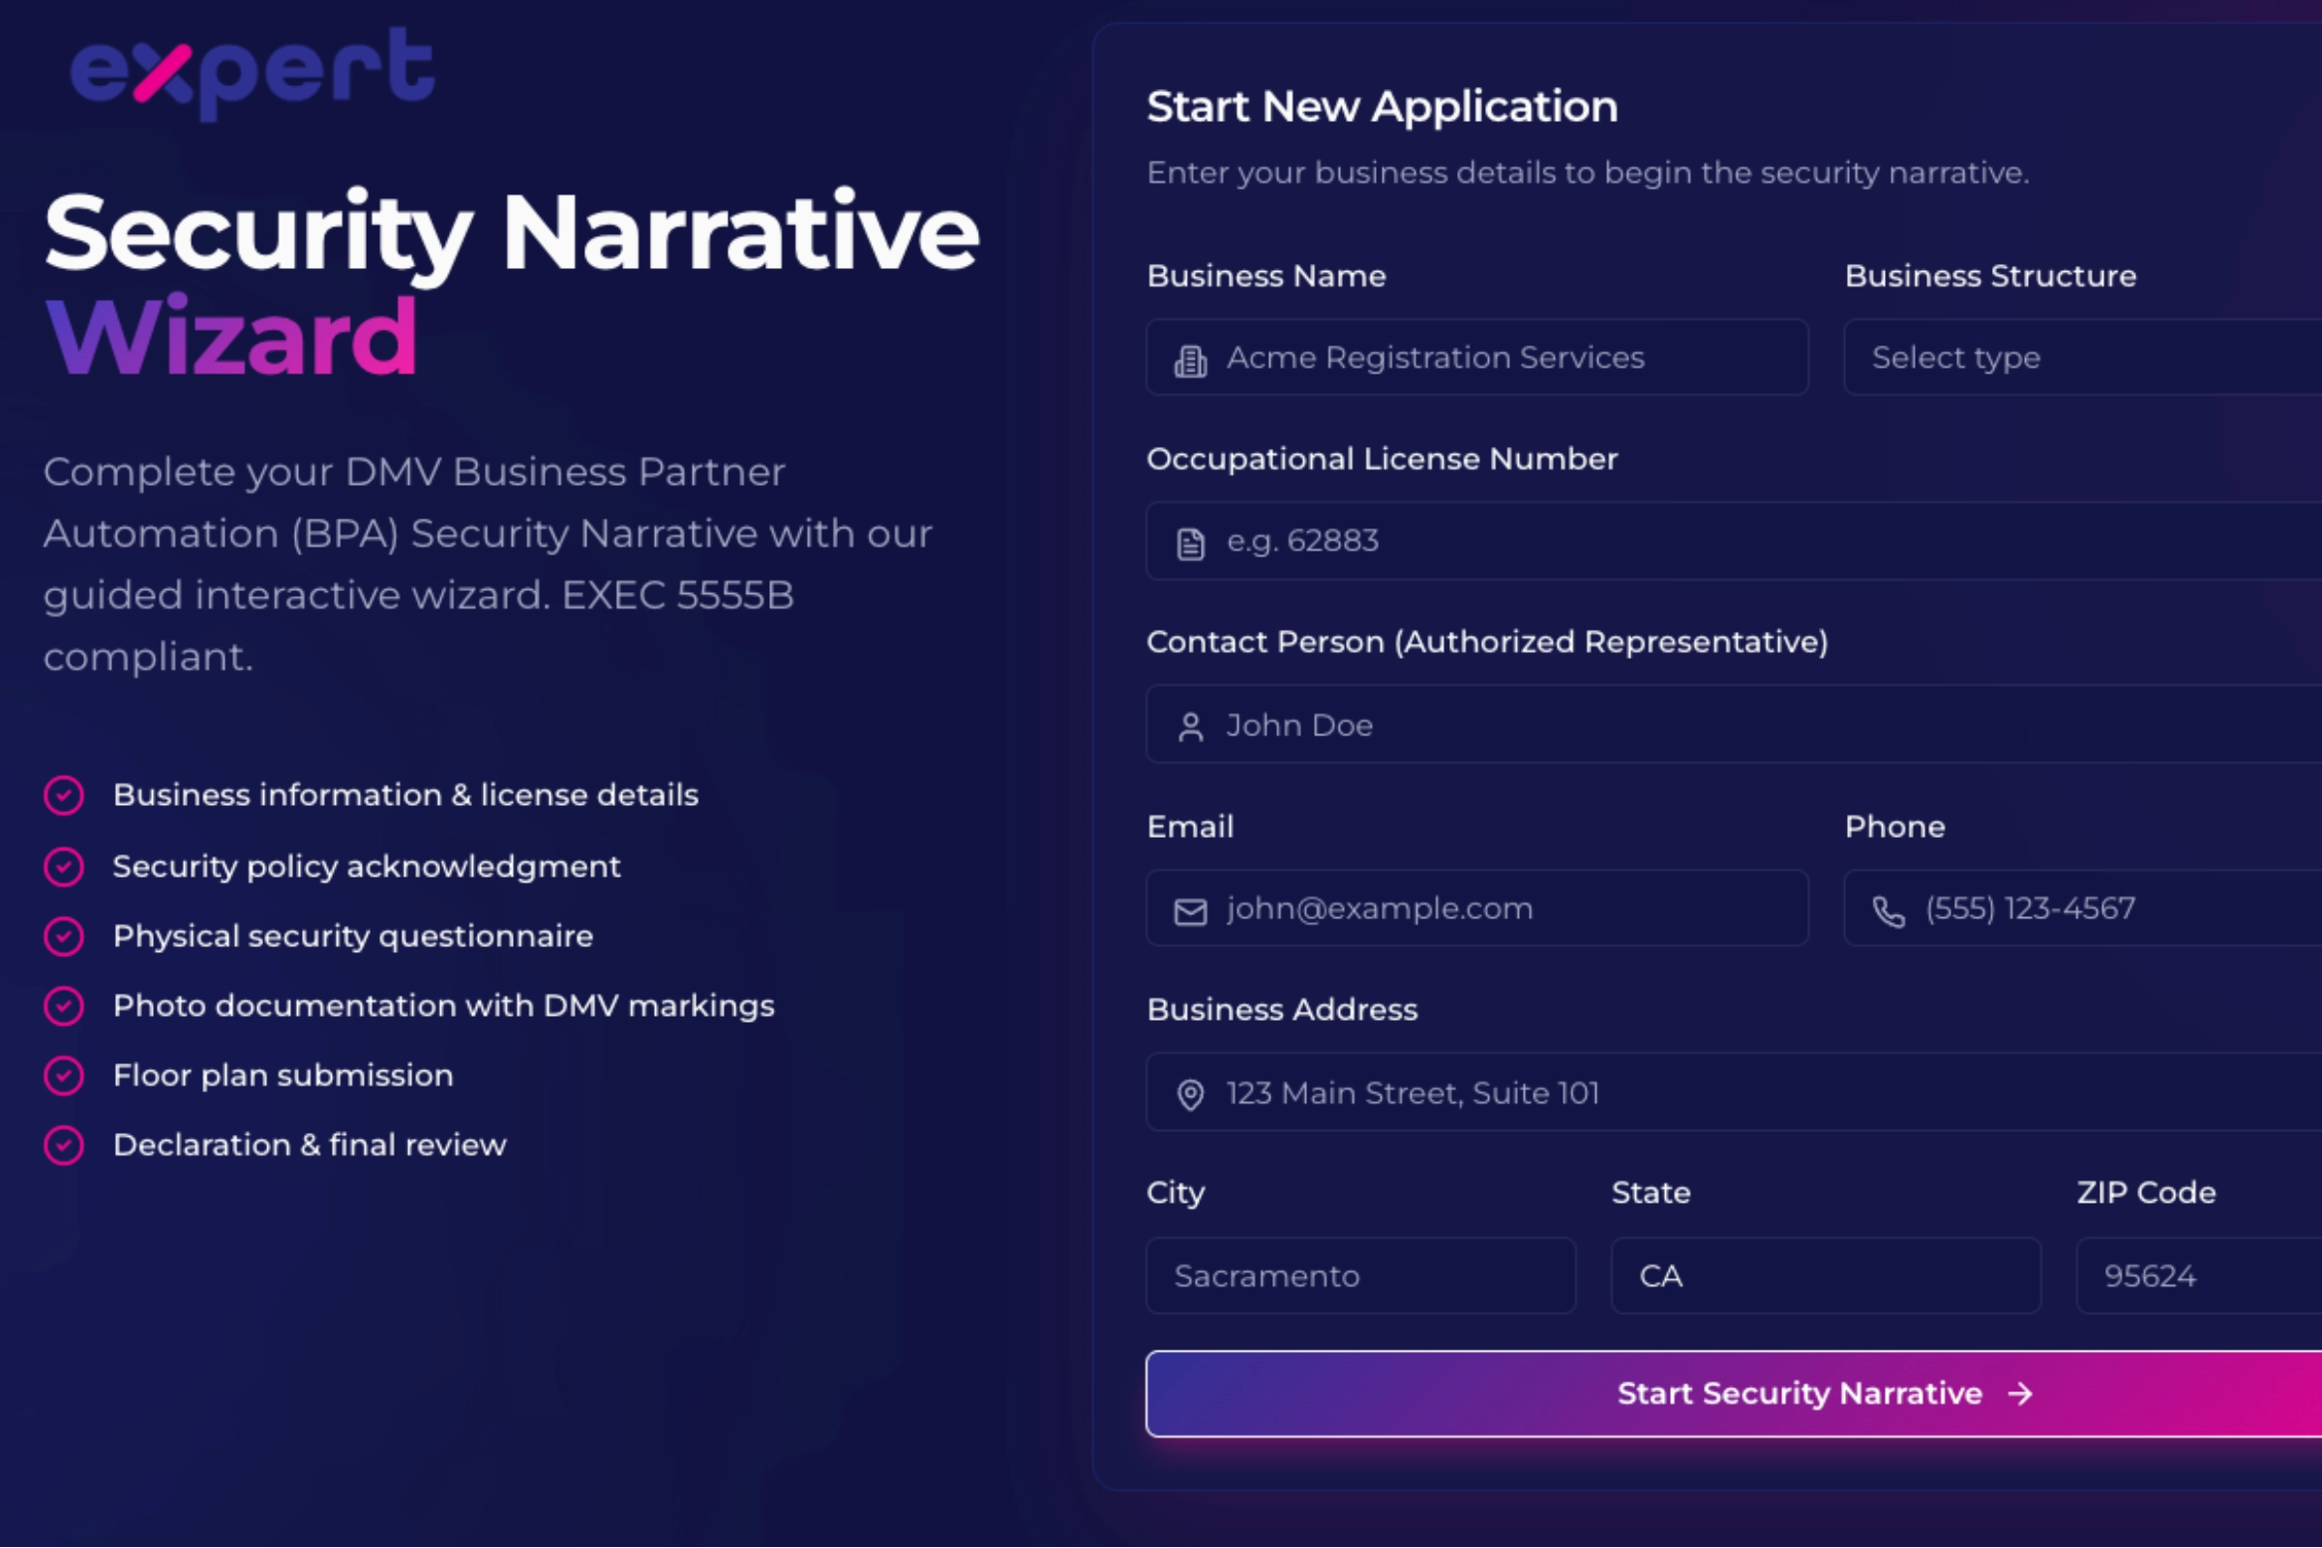Select the State input showing CA
The width and height of the screenshot is (2322, 1548).
(x=1825, y=1275)
